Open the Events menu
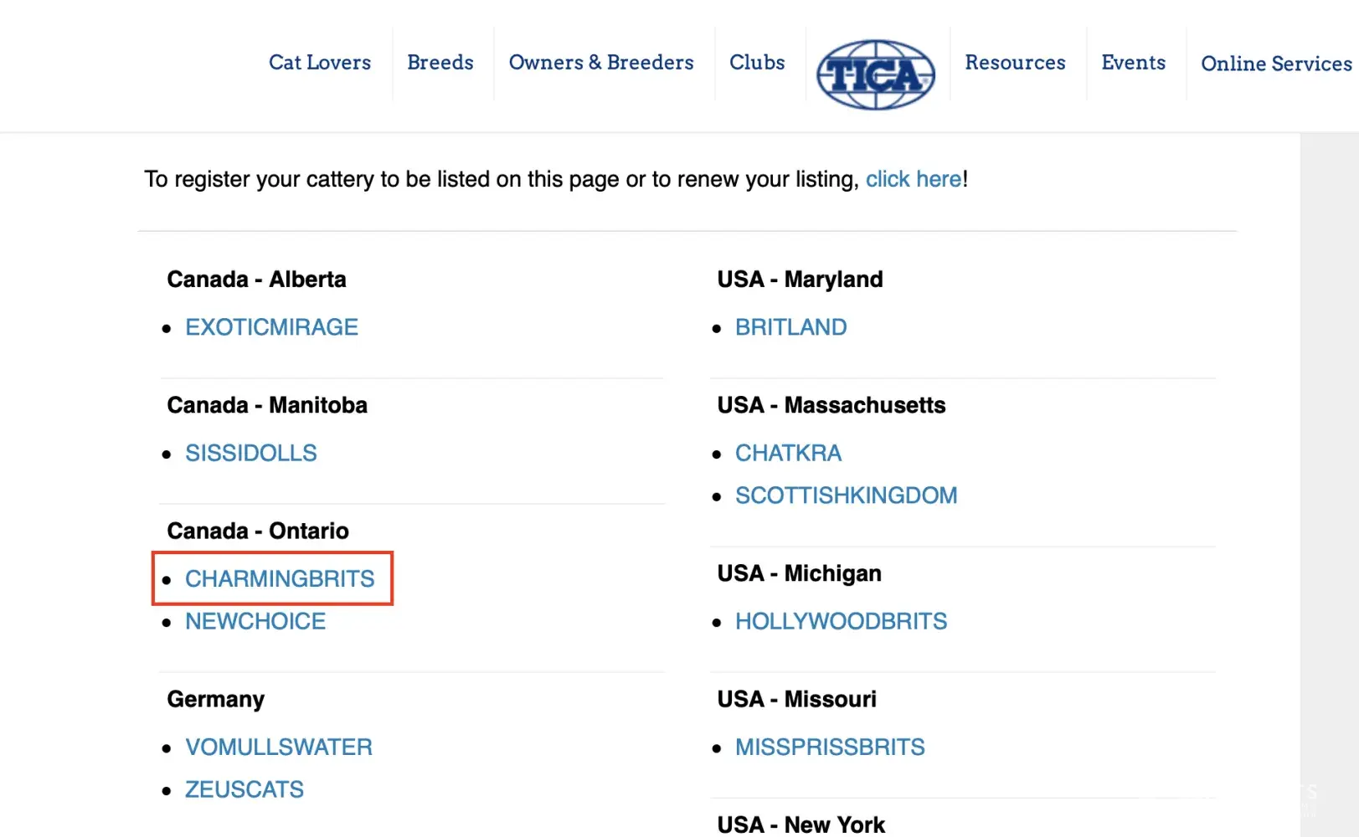 point(1133,63)
